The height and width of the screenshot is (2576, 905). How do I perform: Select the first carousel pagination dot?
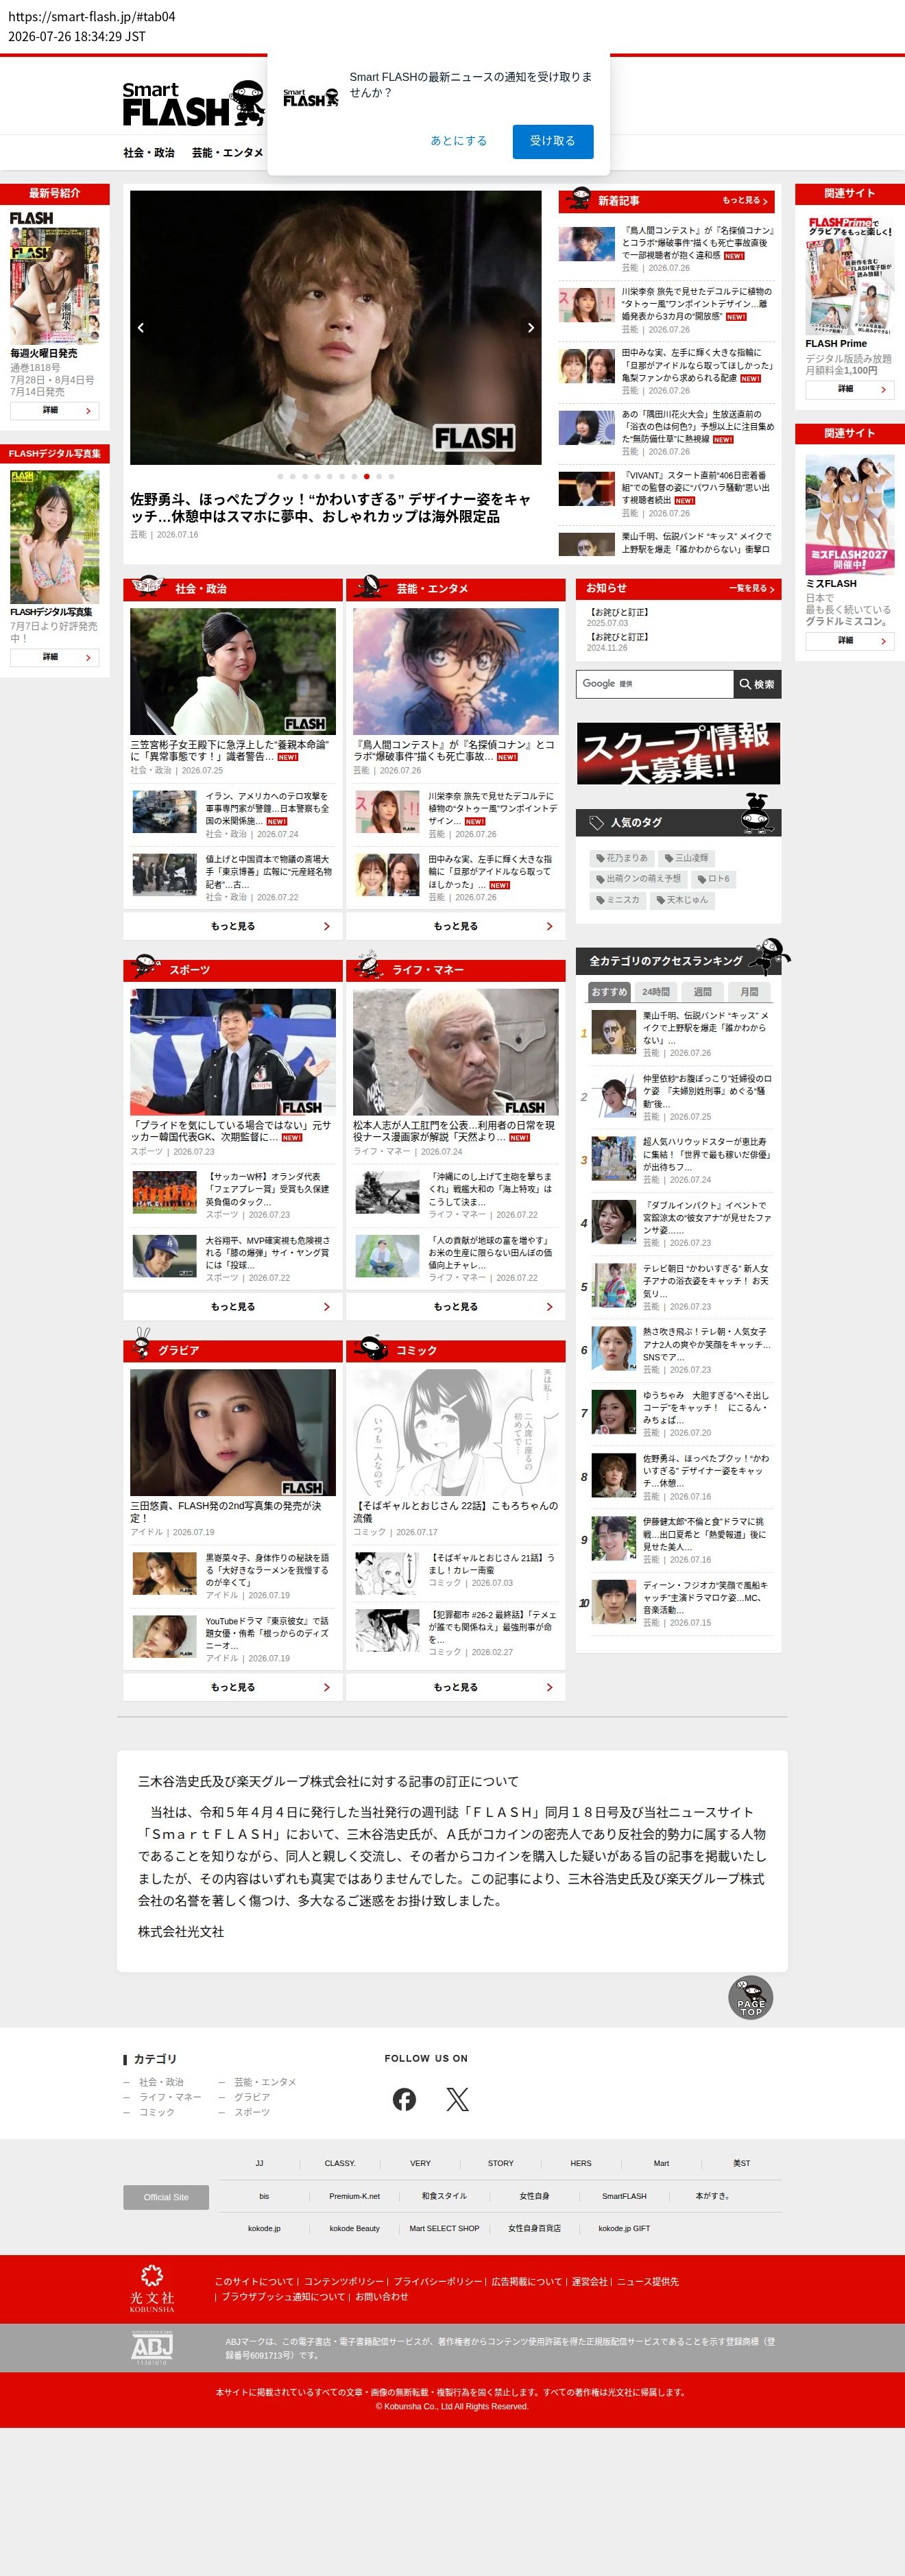point(281,477)
